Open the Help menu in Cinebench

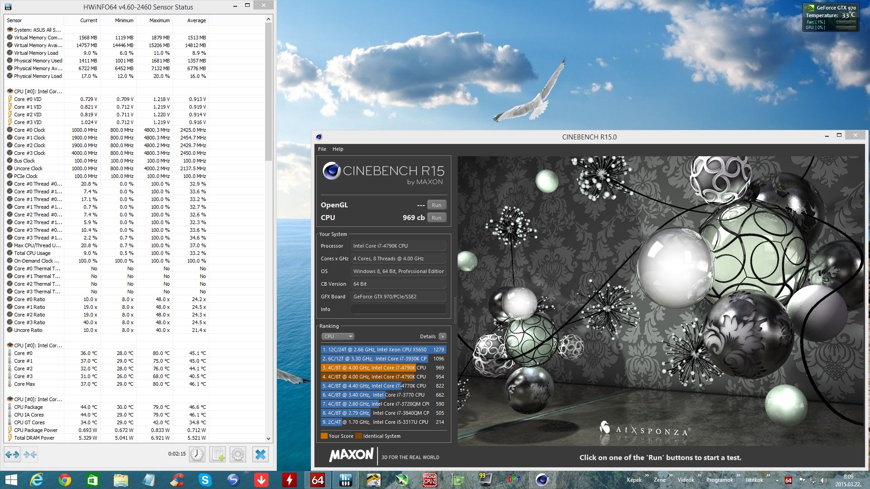point(338,149)
